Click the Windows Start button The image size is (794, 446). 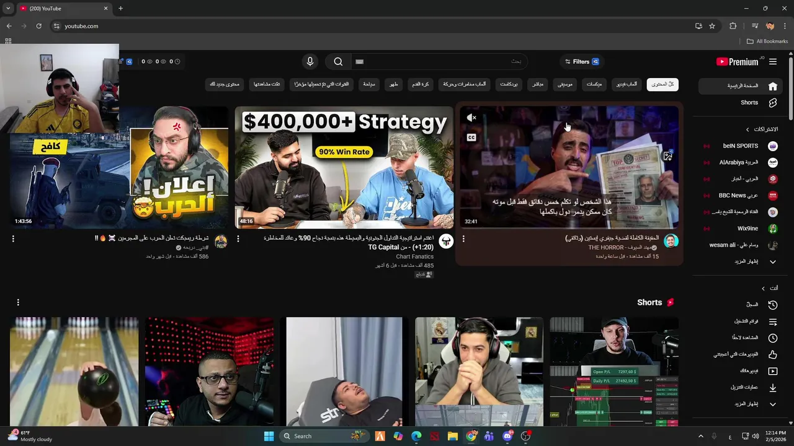(x=269, y=436)
